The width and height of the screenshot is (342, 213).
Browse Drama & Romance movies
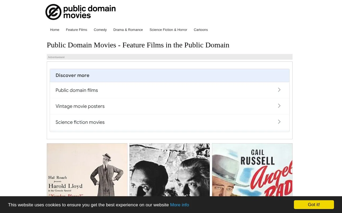pyautogui.click(x=128, y=30)
